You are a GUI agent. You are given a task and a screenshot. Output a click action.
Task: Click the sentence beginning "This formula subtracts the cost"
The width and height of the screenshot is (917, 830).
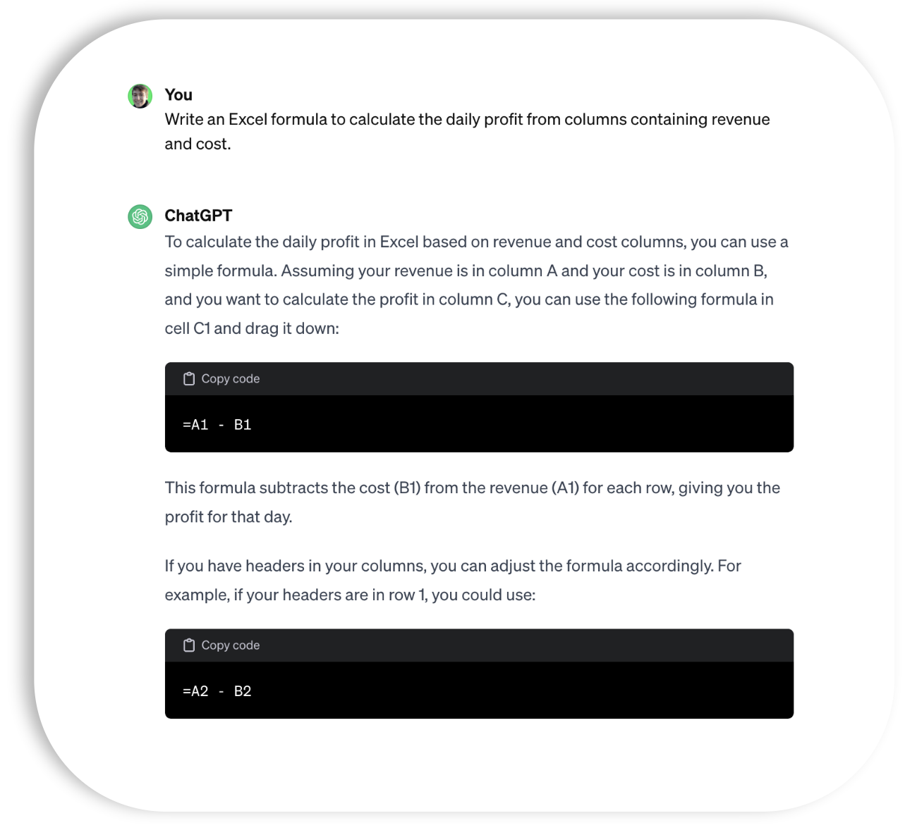click(473, 488)
